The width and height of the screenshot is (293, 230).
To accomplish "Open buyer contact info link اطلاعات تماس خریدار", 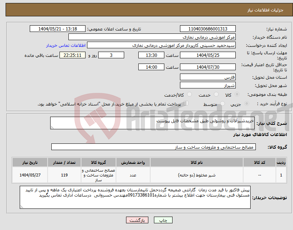I will [x=66, y=45].
